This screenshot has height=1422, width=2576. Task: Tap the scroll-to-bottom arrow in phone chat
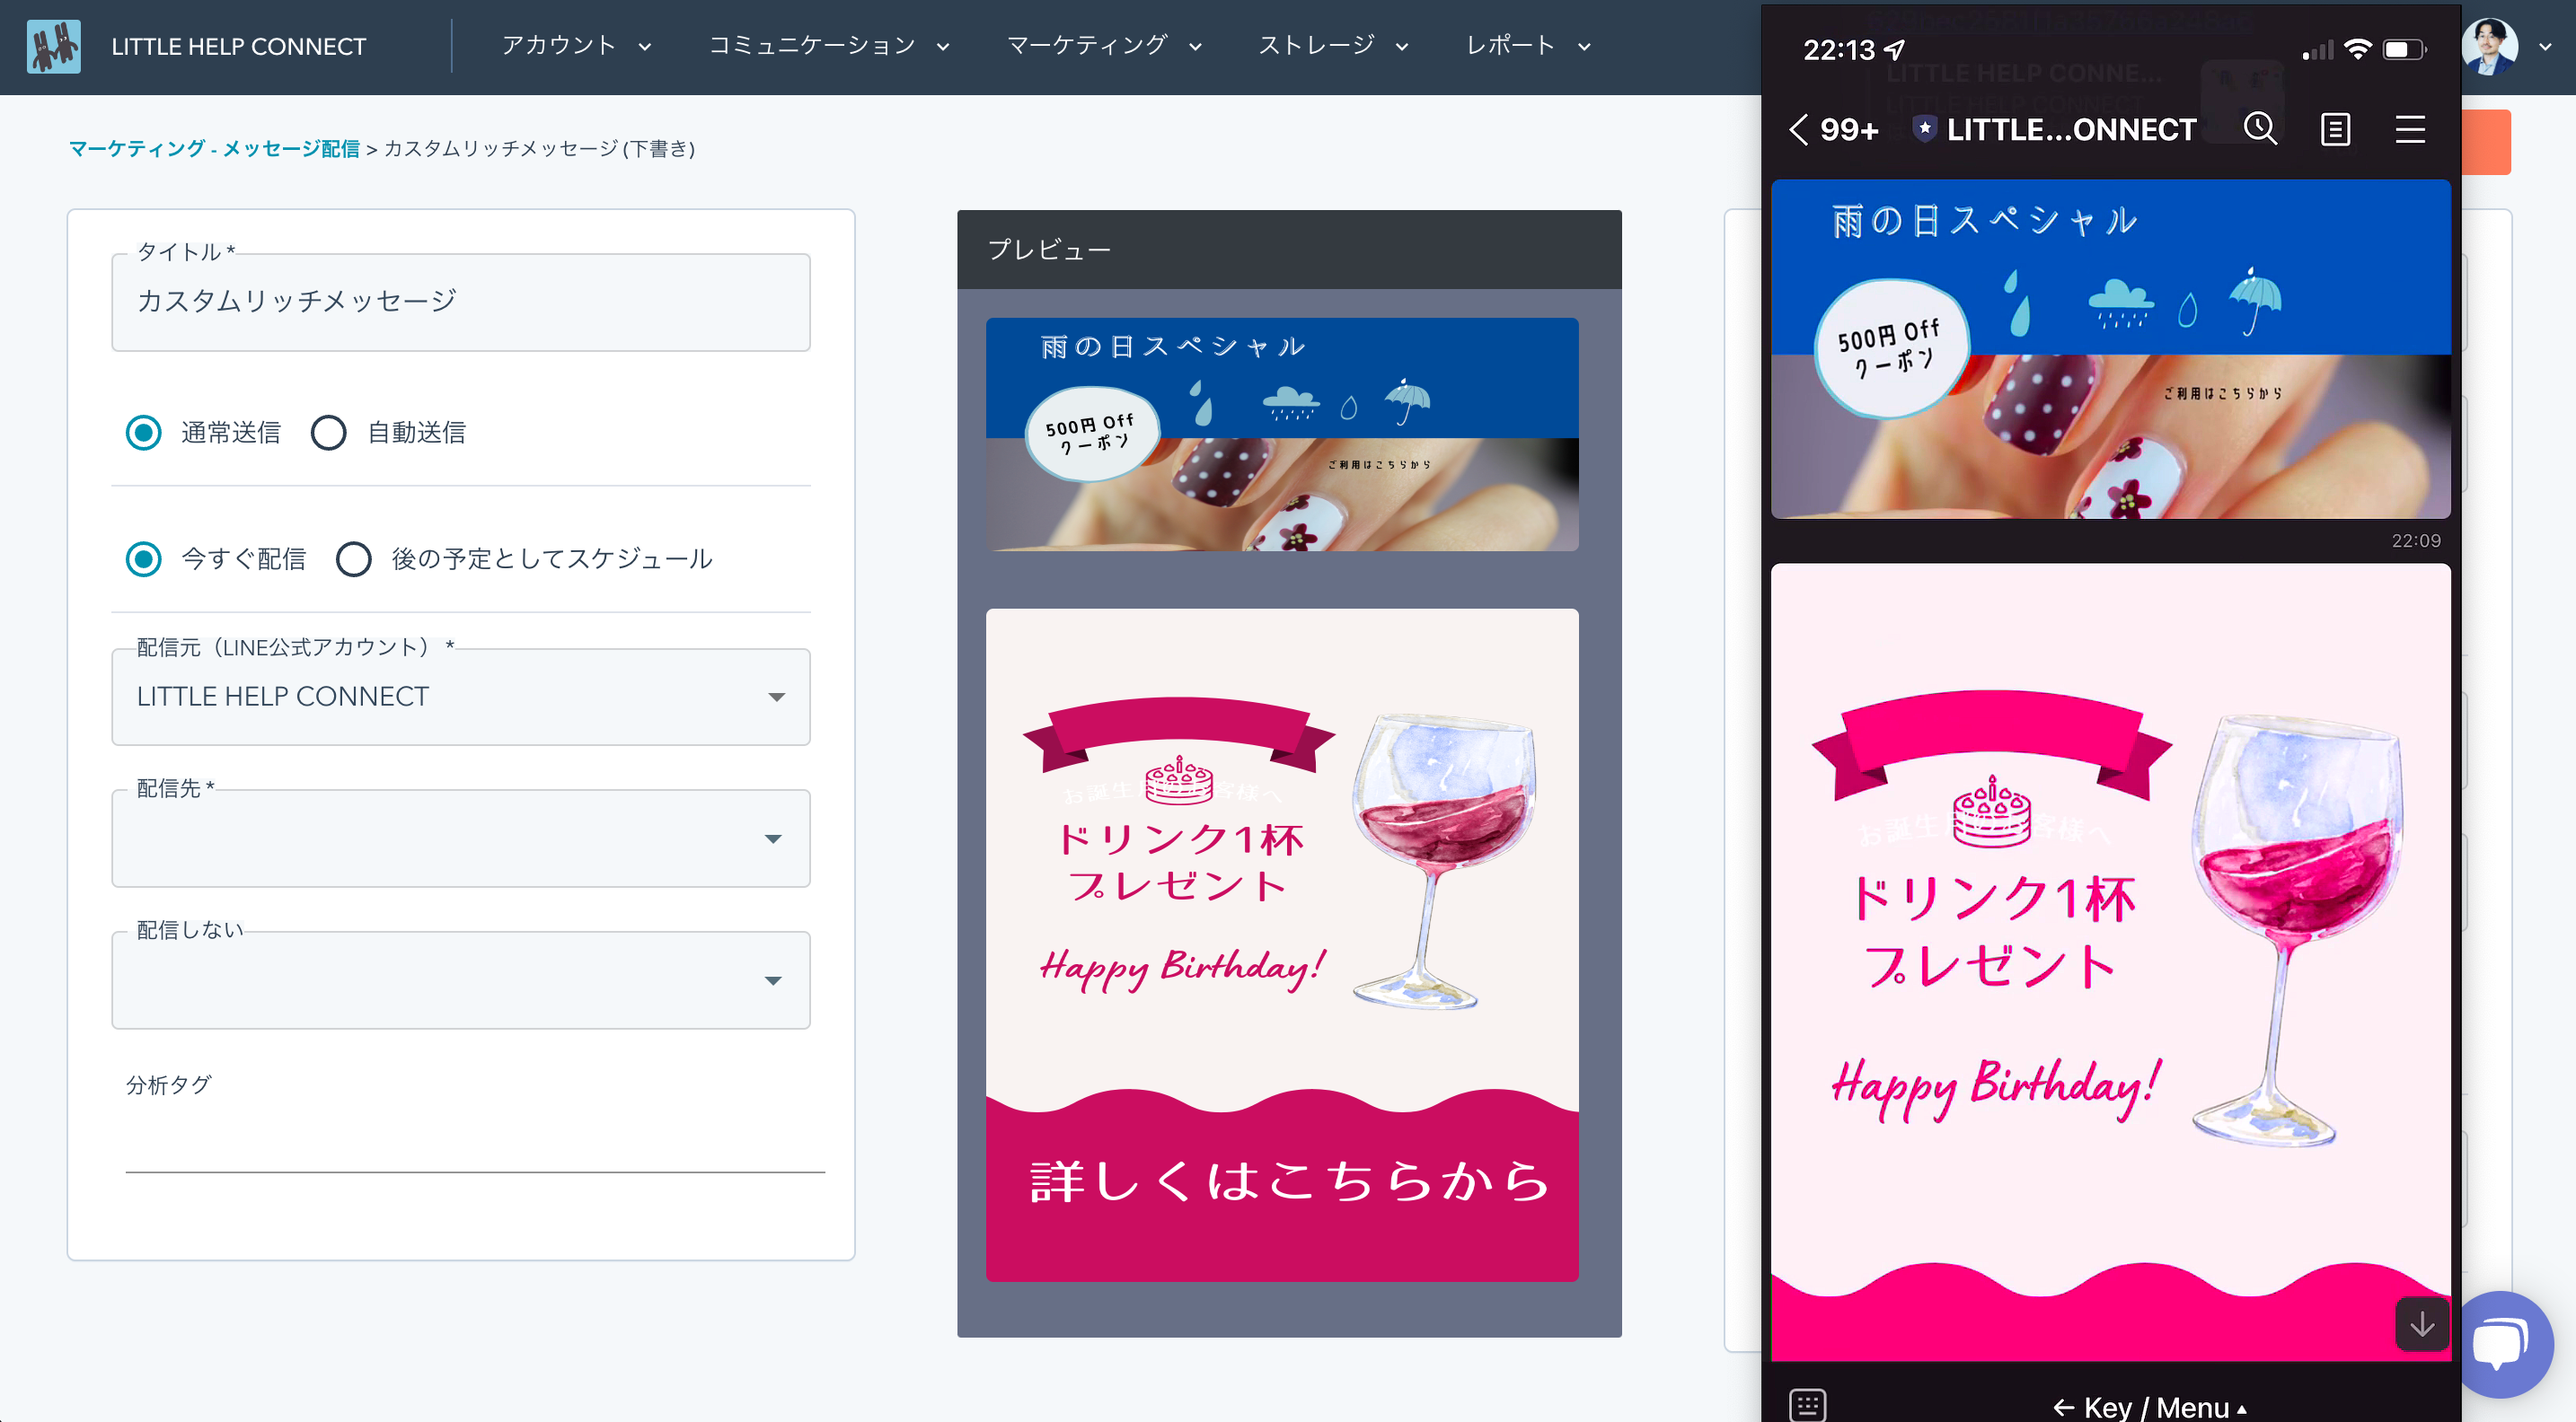pos(2422,1324)
